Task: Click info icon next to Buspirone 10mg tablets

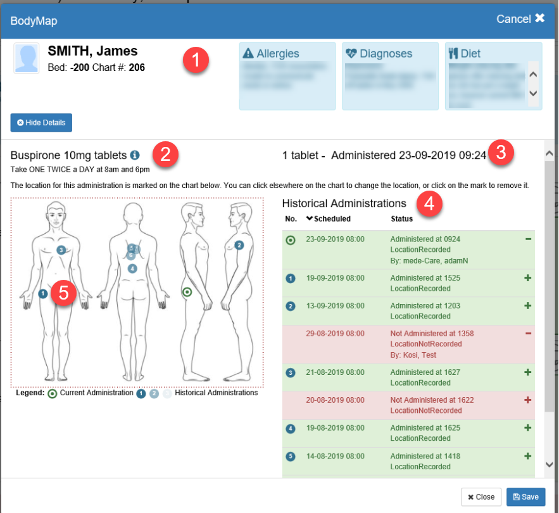Action: (134, 155)
